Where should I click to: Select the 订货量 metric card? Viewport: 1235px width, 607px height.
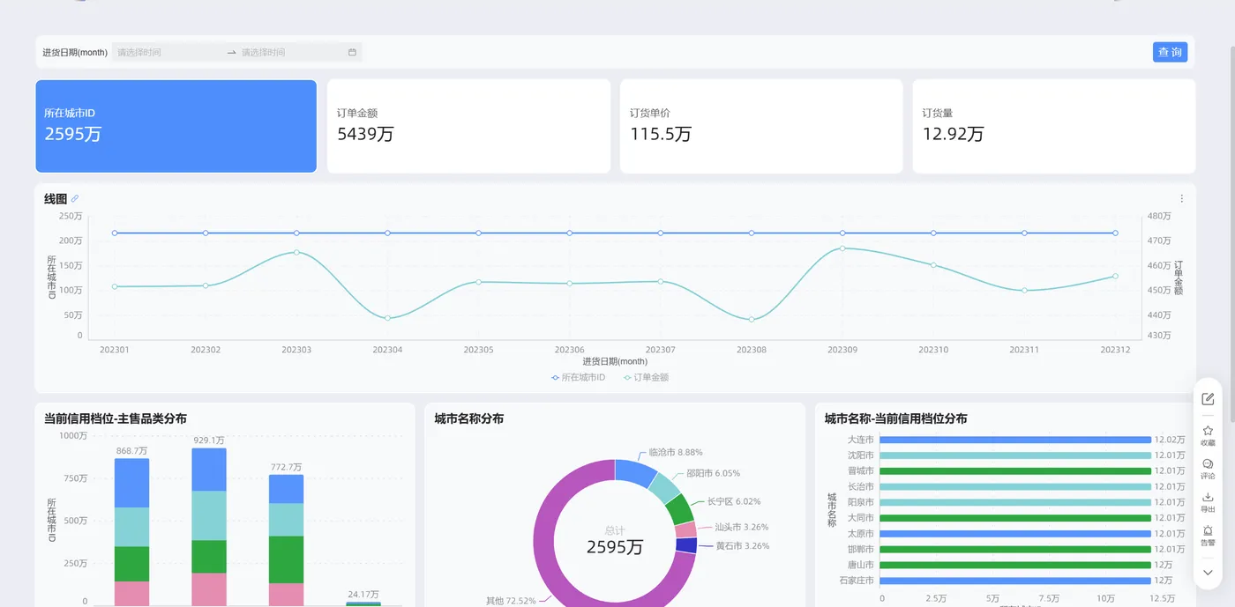[x=1054, y=126]
